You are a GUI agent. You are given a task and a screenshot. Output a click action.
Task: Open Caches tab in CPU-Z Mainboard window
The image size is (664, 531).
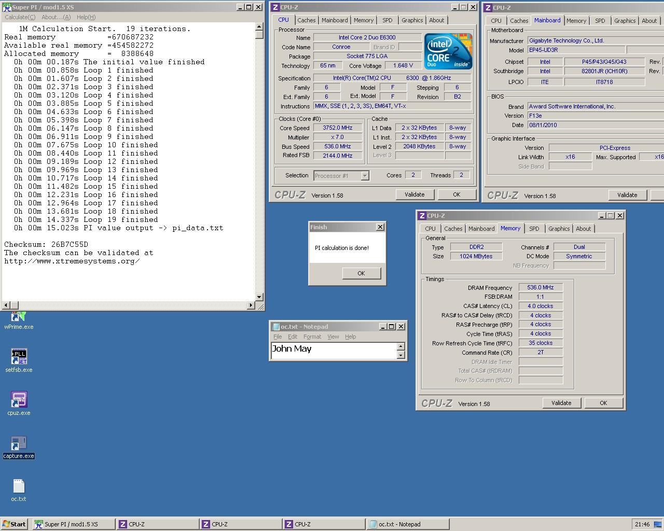point(519,21)
